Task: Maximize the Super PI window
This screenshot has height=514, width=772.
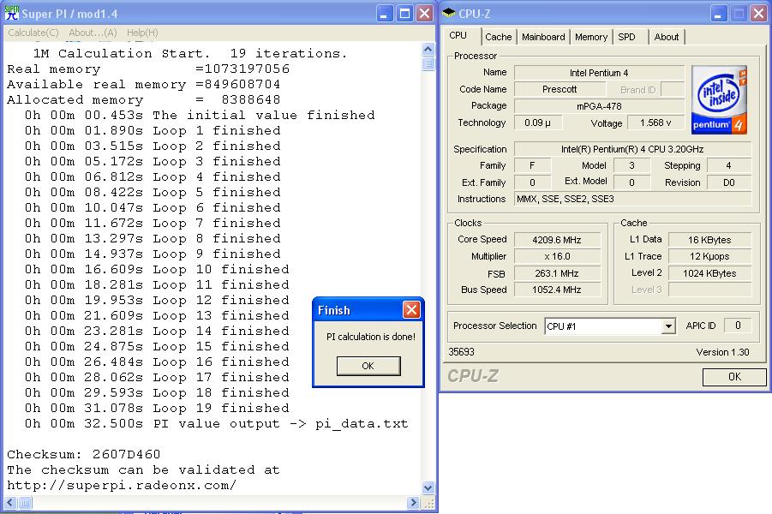Action: (404, 14)
